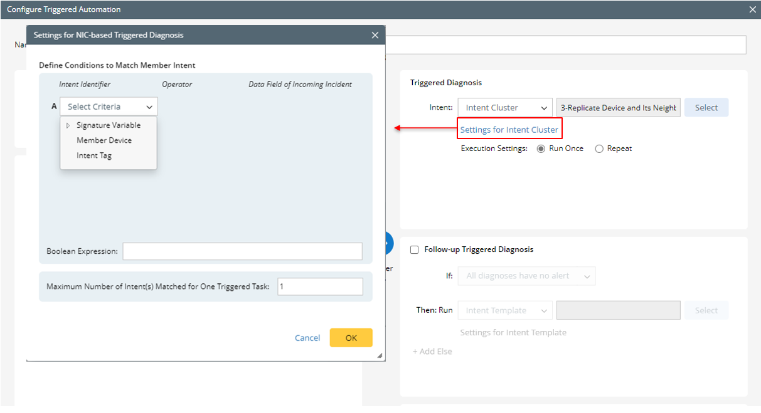Click the automation Name text field
761x413 pixels.
(565, 45)
